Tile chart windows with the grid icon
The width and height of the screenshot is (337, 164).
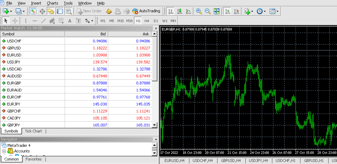216,11
